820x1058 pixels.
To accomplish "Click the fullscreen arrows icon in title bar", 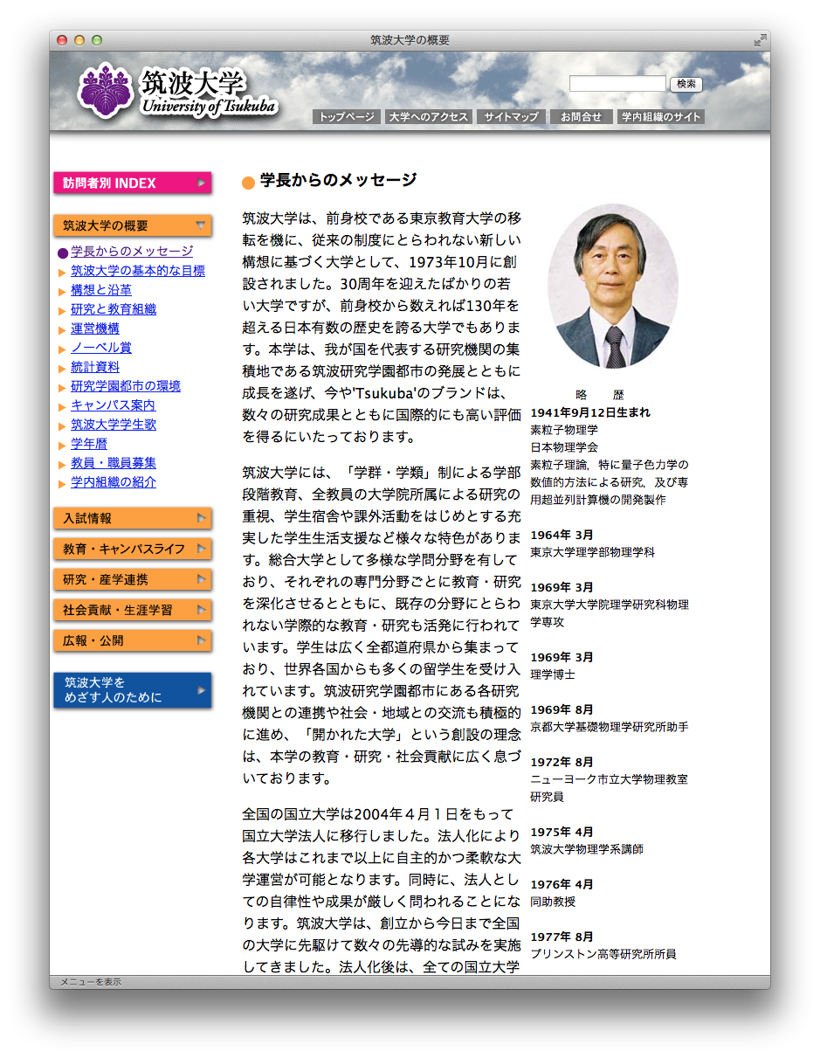I will pyautogui.click(x=760, y=40).
